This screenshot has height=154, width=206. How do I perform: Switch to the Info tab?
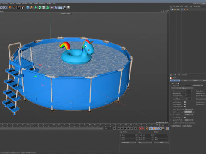click(185, 80)
